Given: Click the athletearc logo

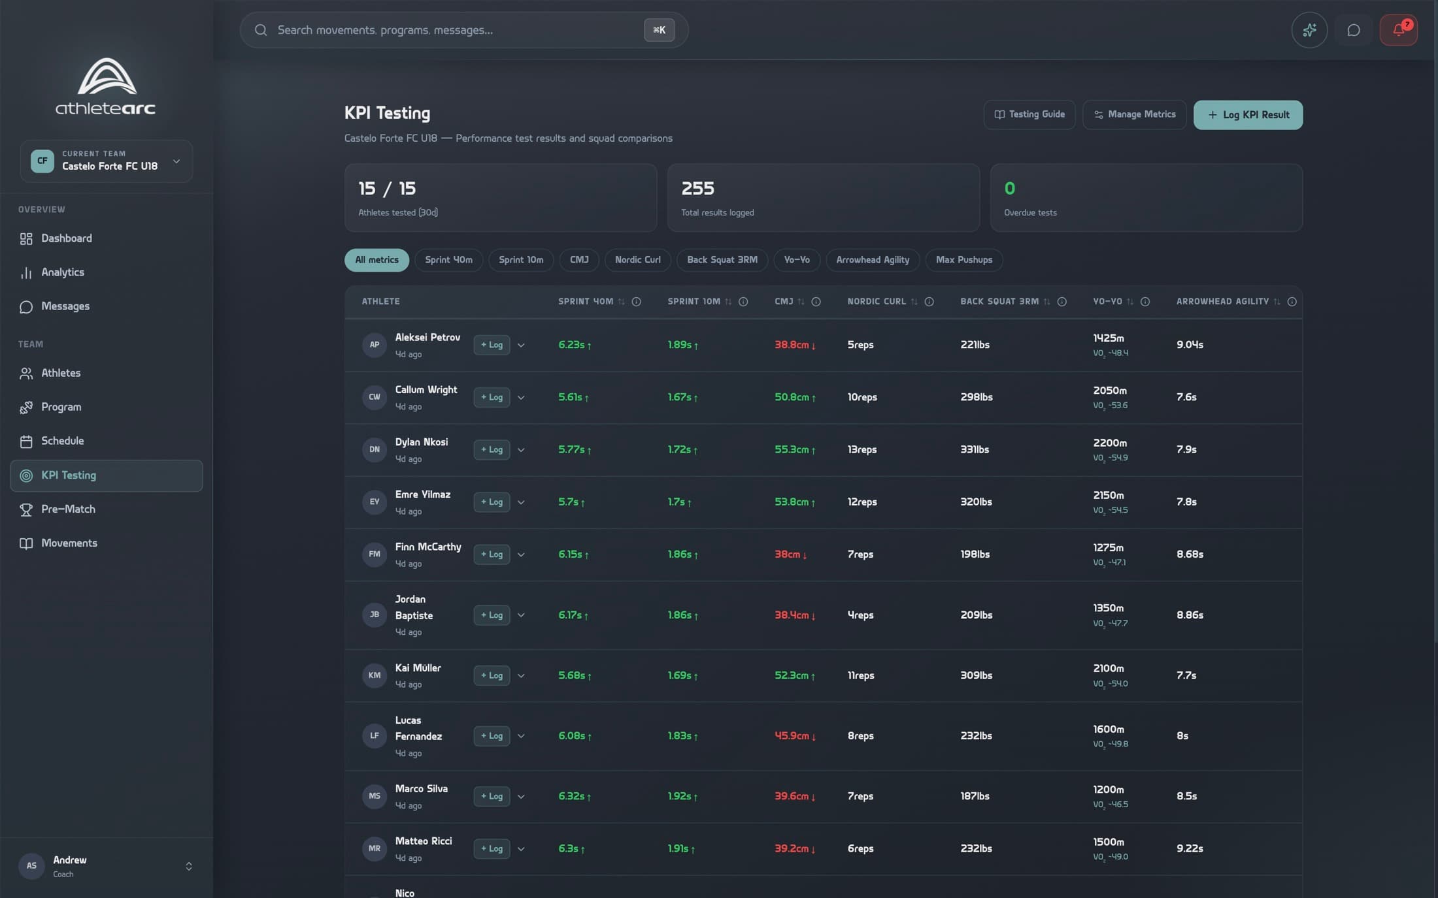Looking at the screenshot, I should [x=106, y=86].
